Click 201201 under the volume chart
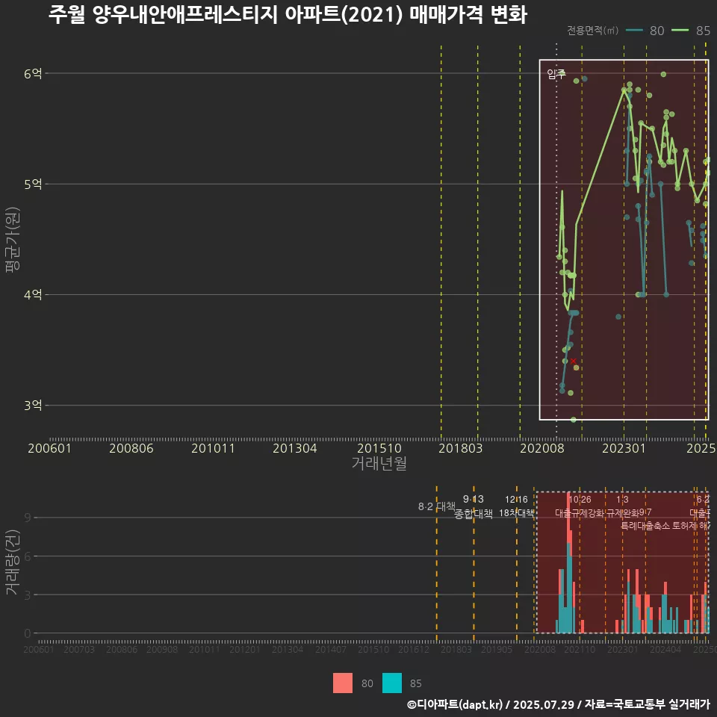This screenshot has width=717, height=717. point(245,649)
